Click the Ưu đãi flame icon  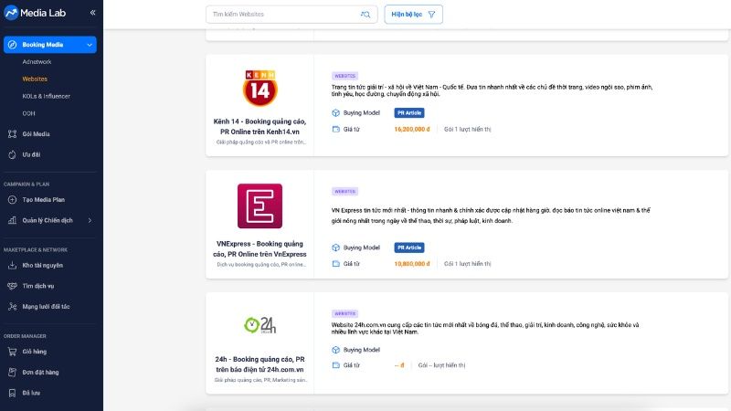click(x=12, y=154)
